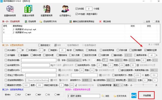This screenshot has width=162, height=100.
Task: Click 力度 compression strength slider
Action: click(x=144, y=85)
